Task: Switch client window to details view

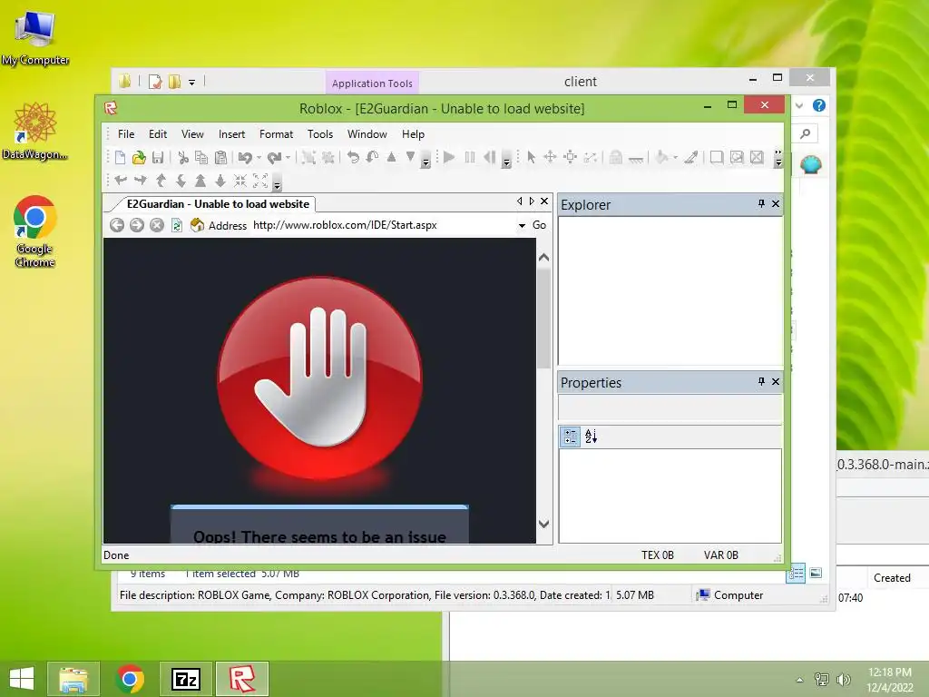Action: [796, 574]
